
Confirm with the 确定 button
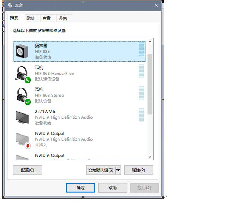81,188
